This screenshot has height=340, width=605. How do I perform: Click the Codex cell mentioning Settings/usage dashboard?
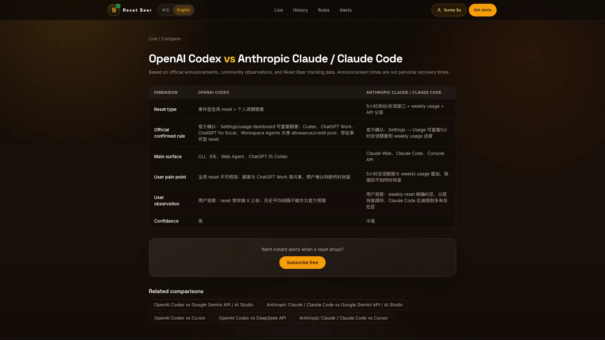[x=276, y=133]
